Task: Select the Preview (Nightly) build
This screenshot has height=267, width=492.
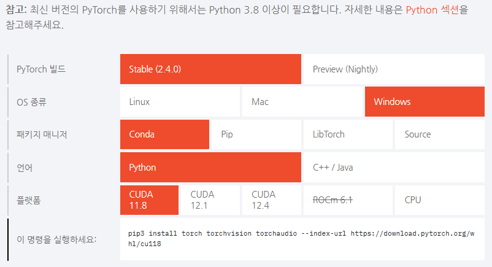Action: tap(394, 69)
